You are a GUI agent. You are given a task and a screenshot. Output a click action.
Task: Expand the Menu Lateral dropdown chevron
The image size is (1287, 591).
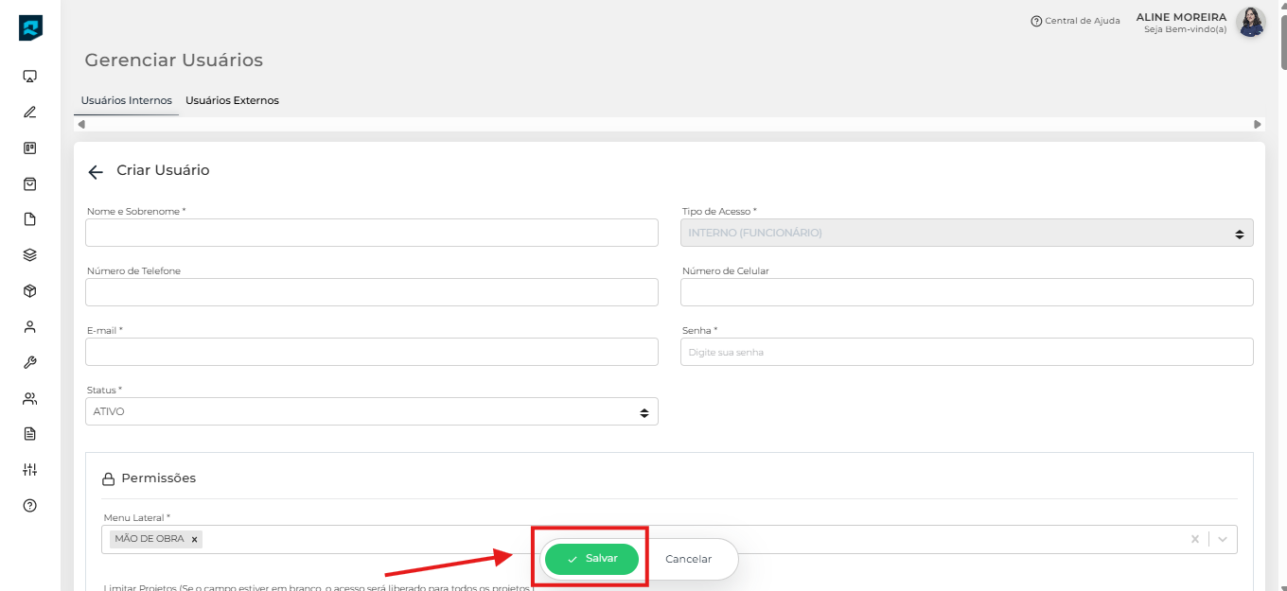(x=1223, y=539)
